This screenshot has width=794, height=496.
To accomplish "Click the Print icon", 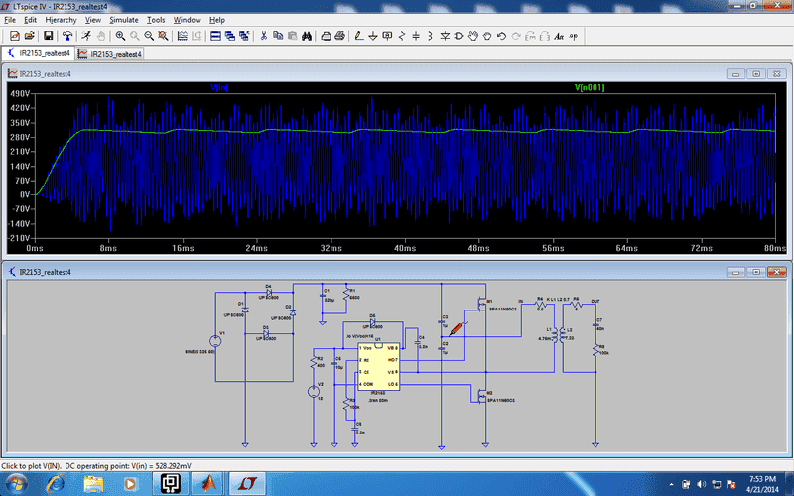I will 339,36.
